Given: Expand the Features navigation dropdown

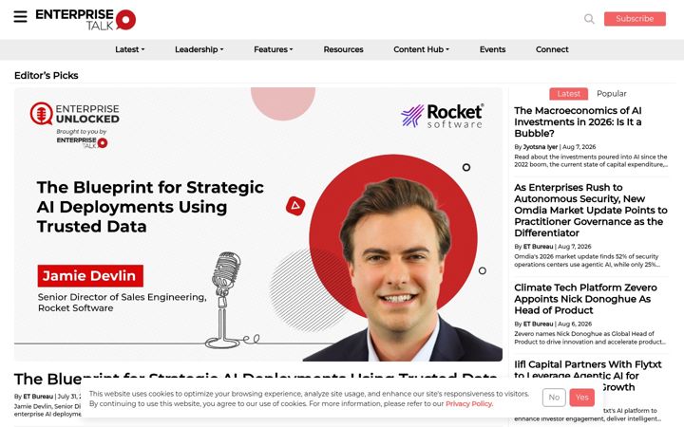Looking at the screenshot, I should pyautogui.click(x=273, y=49).
